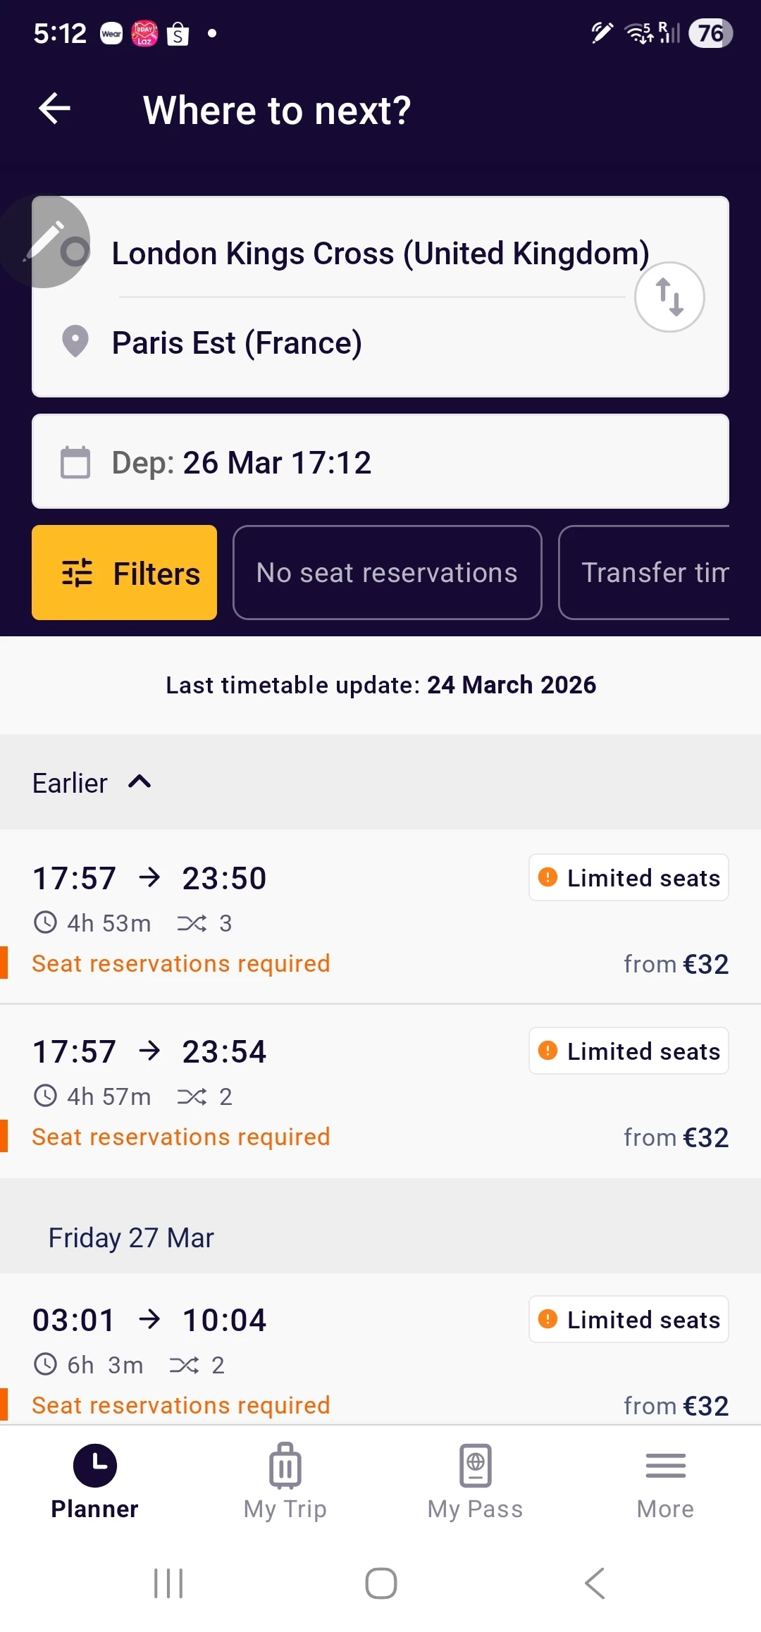This screenshot has height=1632, width=761.
Task: Switch to the Planner tab
Action: (x=94, y=1481)
